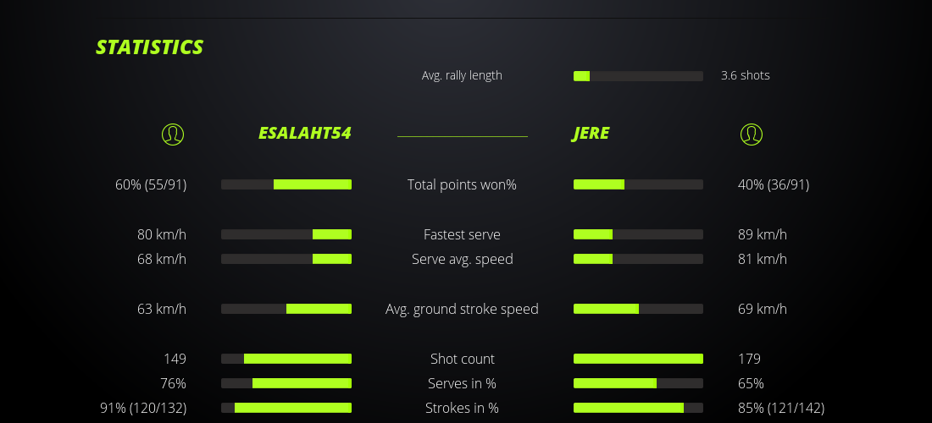Click the 3.6 shots value
Screen dimensions: 932x423
tap(745, 75)
